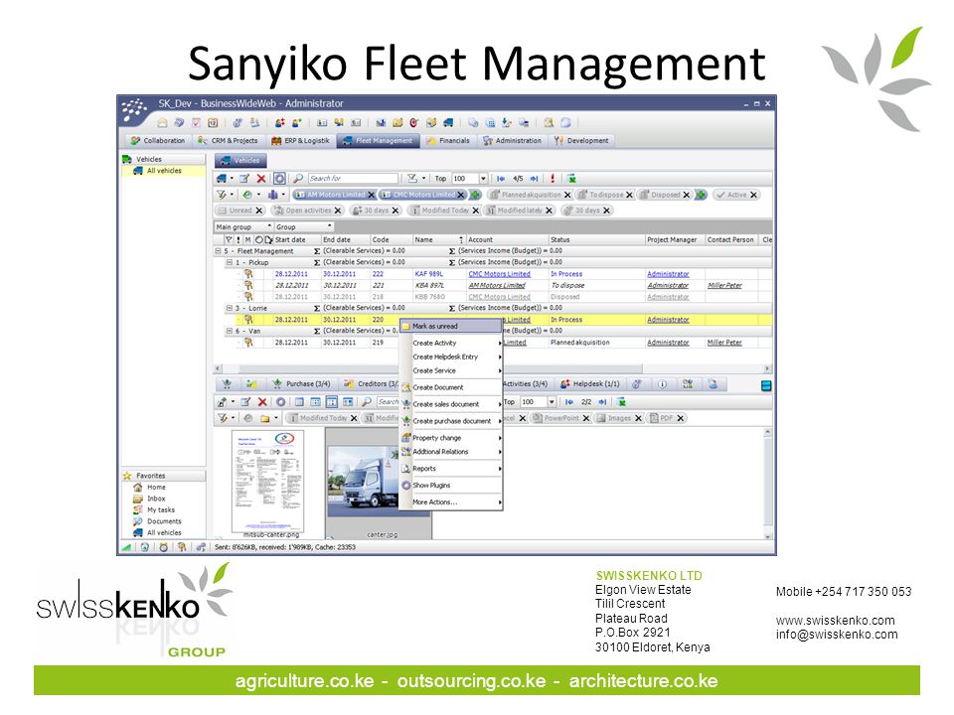
Task: Go to last page arrow after 4/5
Action: [x=534, y=178]
